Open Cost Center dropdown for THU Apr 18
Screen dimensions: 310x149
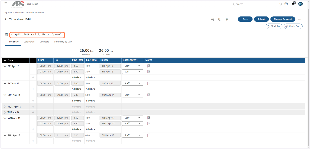(133, 135)
